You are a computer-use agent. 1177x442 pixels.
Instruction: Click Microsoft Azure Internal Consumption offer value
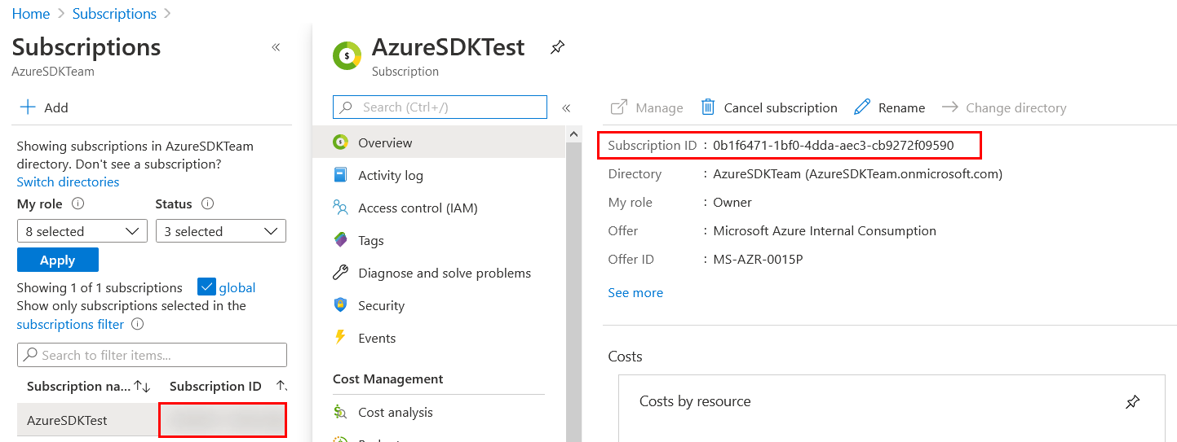(825, 230)
